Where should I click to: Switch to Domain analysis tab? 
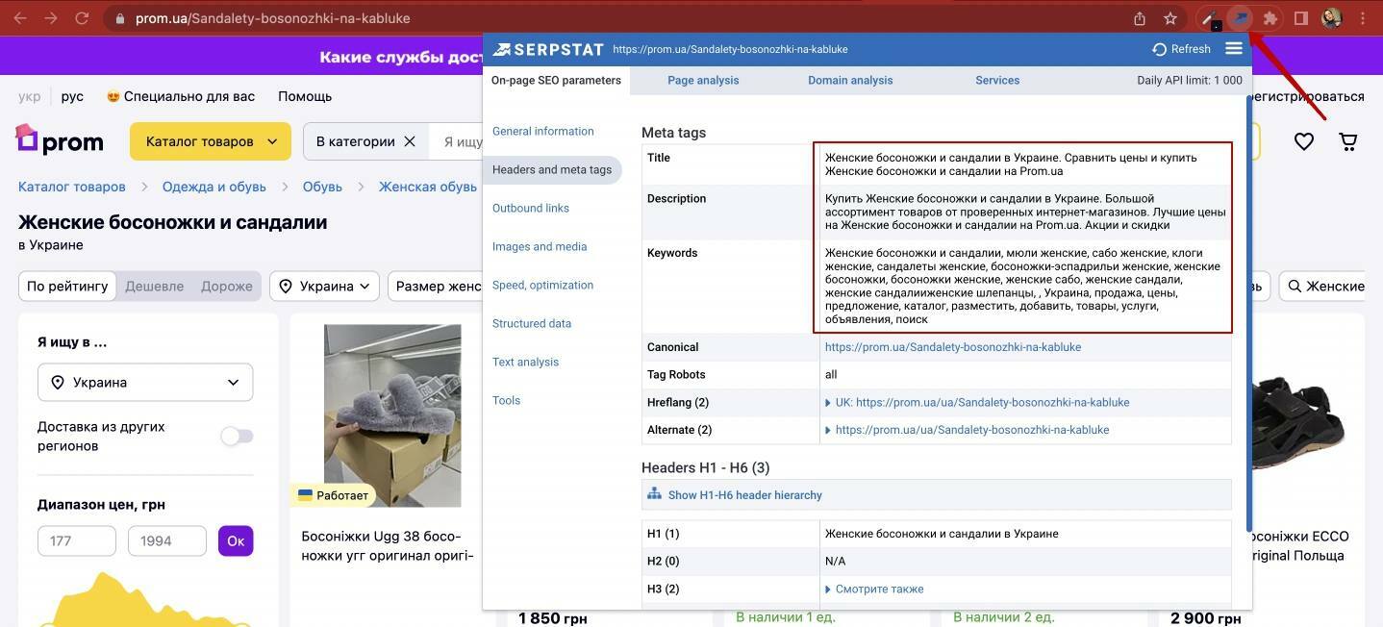coord(850,80)
